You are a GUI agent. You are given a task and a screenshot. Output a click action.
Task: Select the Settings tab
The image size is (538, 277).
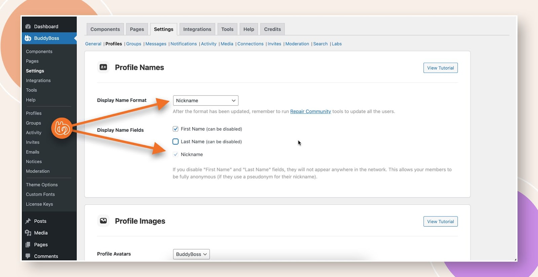[x=164, y=29]
